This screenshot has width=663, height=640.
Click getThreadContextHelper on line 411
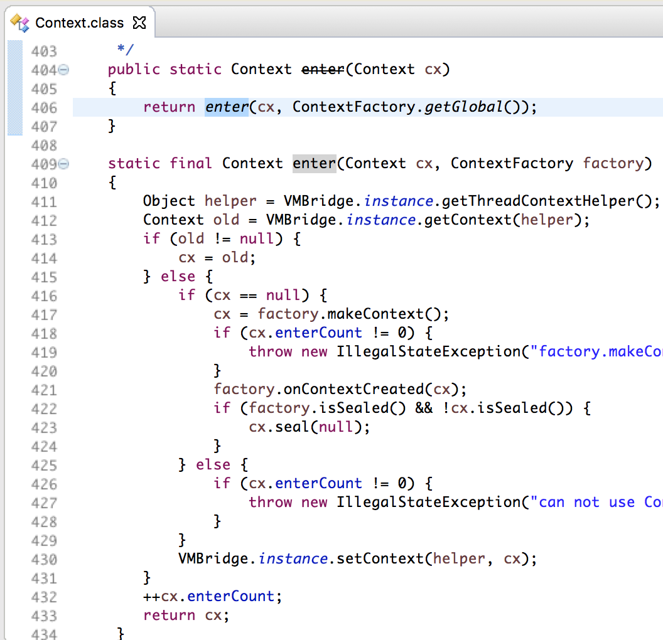[x=537, y=201]
